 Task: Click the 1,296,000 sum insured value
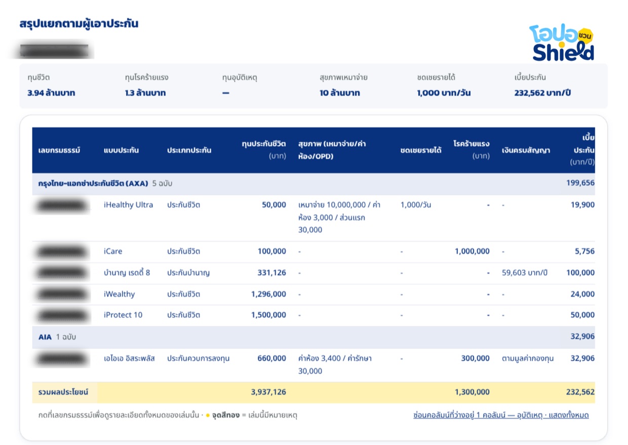(x=269, y=294)
